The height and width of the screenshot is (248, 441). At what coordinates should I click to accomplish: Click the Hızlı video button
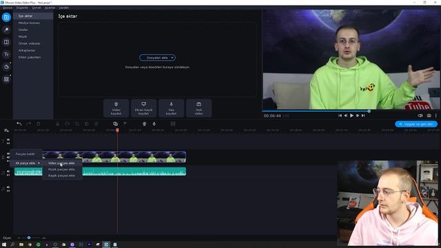tap(198, 108)
